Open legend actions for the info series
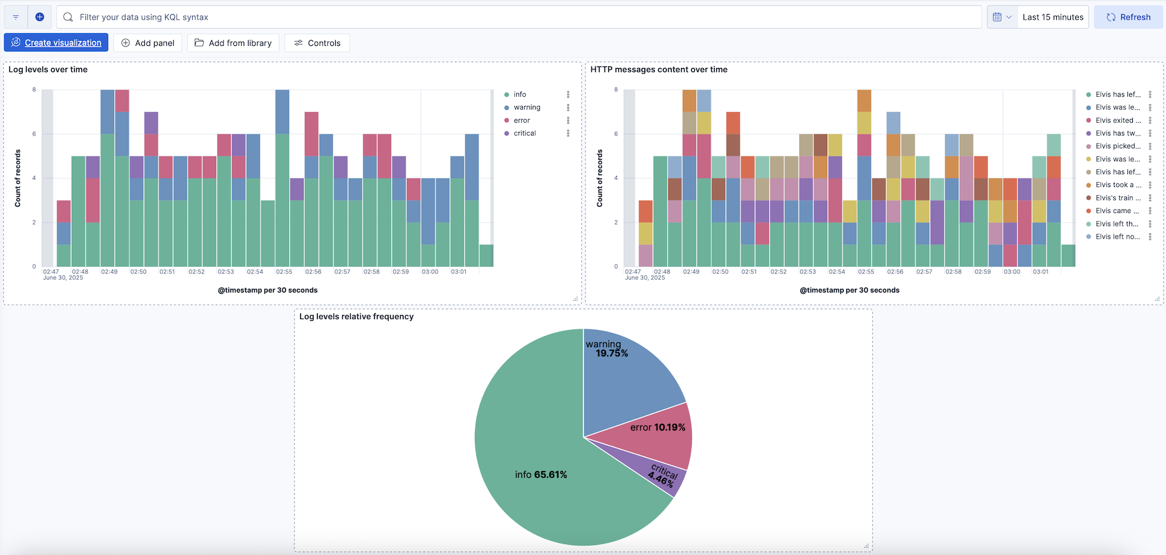The height and width of the screenshot is (555, 1166). (568, 94)
